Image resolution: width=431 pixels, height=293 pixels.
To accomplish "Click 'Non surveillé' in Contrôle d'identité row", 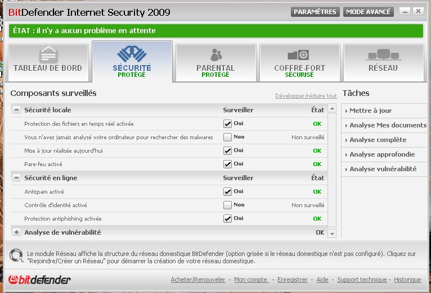I will (308, 205).
